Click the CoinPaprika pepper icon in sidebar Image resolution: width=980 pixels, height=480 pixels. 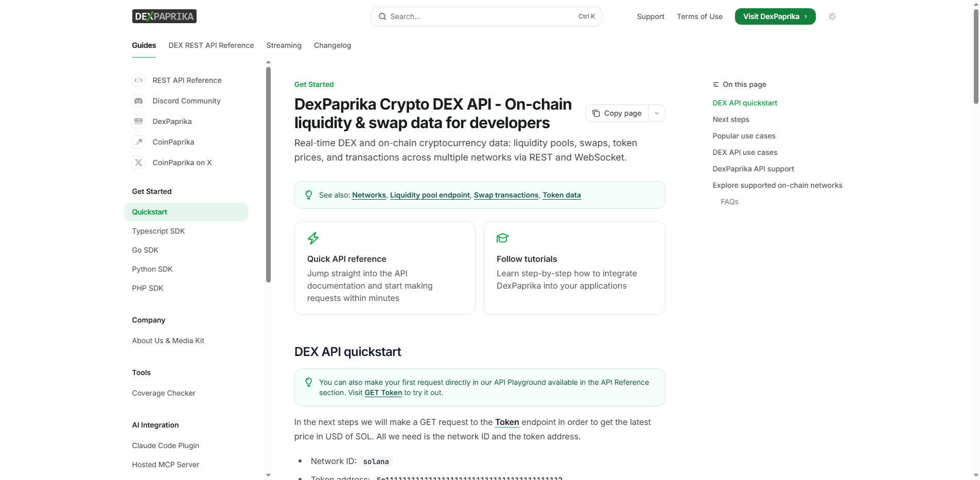click(x=138, y=142)
